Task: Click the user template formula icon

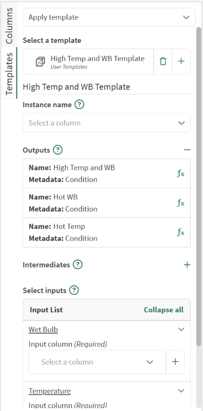Action: point(40,61)
